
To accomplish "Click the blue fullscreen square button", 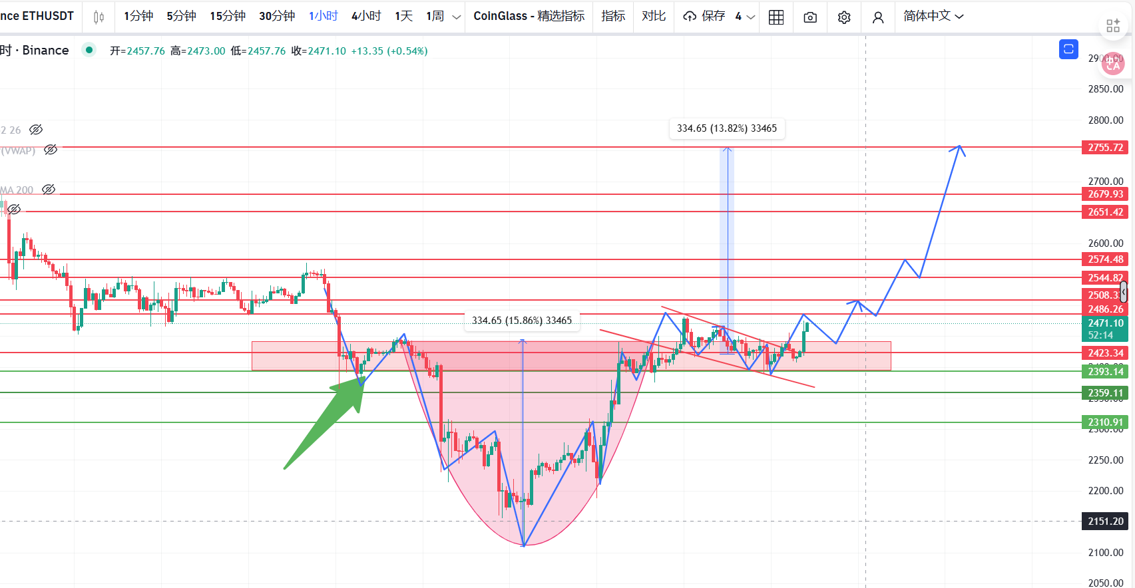I will pyautogui.click(x=1068, y=49).
